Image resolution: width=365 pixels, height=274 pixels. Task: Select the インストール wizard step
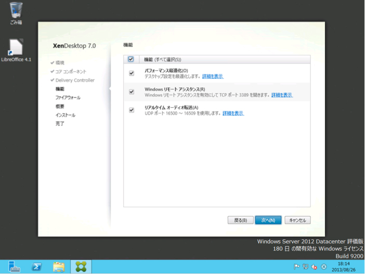click(x=65, y=115)
